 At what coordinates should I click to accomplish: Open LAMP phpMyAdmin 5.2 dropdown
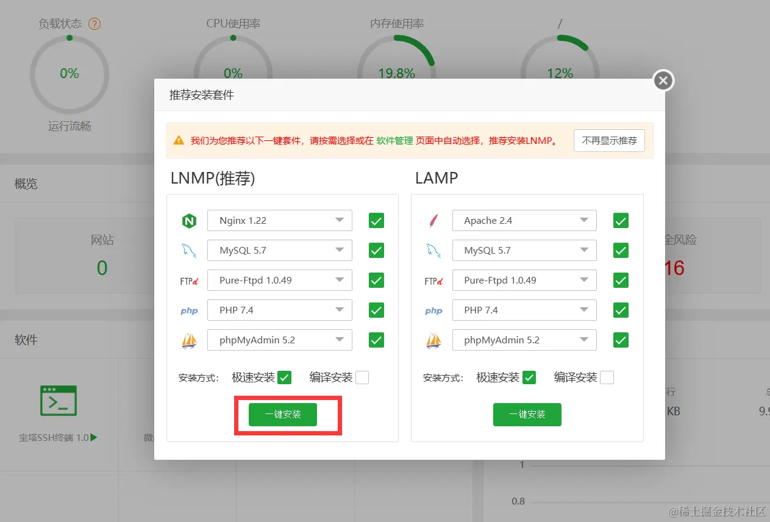524,340
